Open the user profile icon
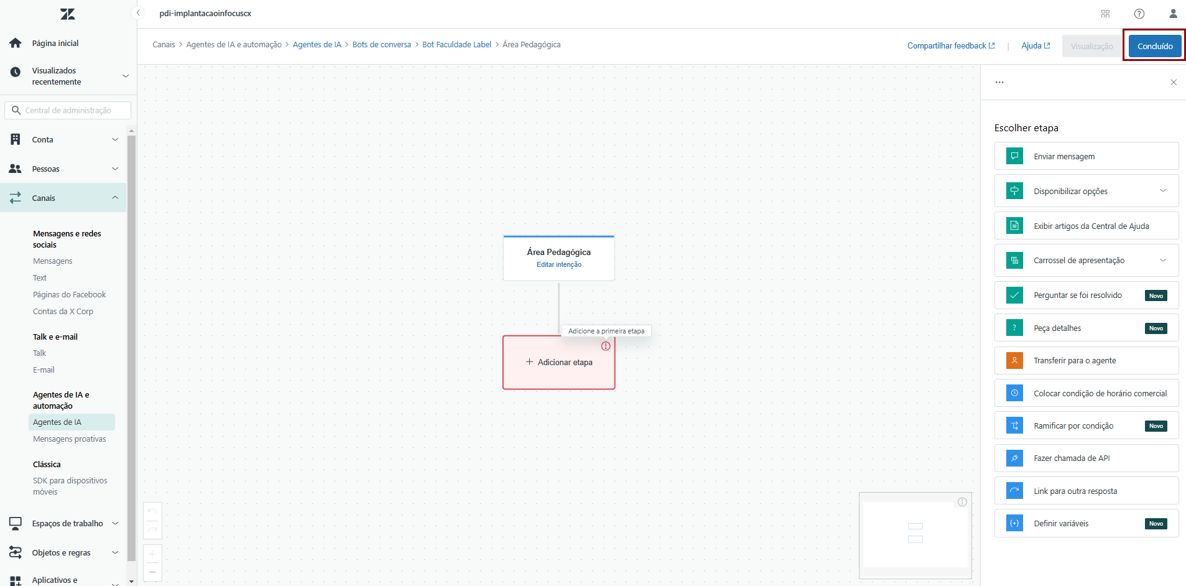 coord(1173,14)
